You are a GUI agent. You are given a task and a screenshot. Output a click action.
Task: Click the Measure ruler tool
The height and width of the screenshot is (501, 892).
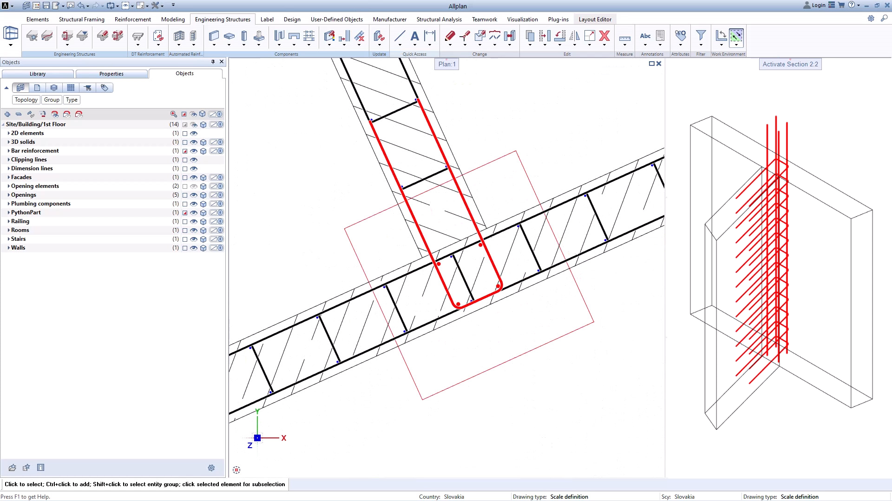pos(624,37)
